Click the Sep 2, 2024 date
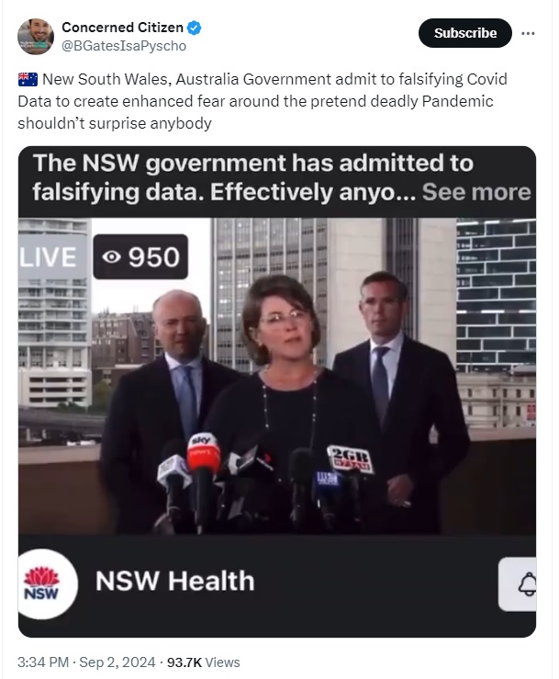Screen dimensions: 559x679 click(117, 662)
